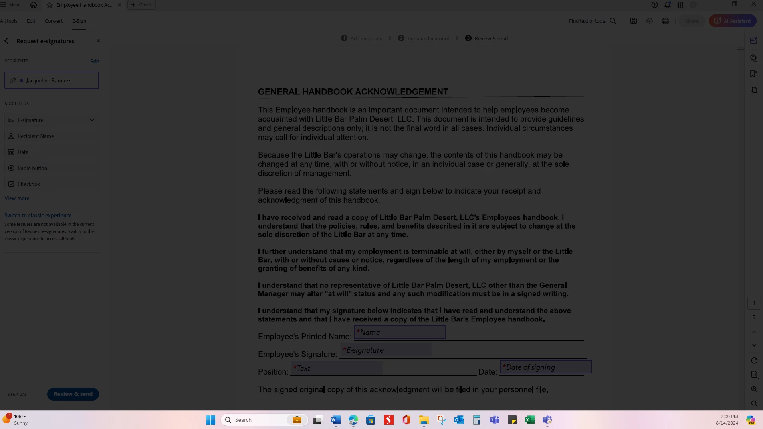763x429 pixels.
Task: Open the notifications bell
Action: 668,5
